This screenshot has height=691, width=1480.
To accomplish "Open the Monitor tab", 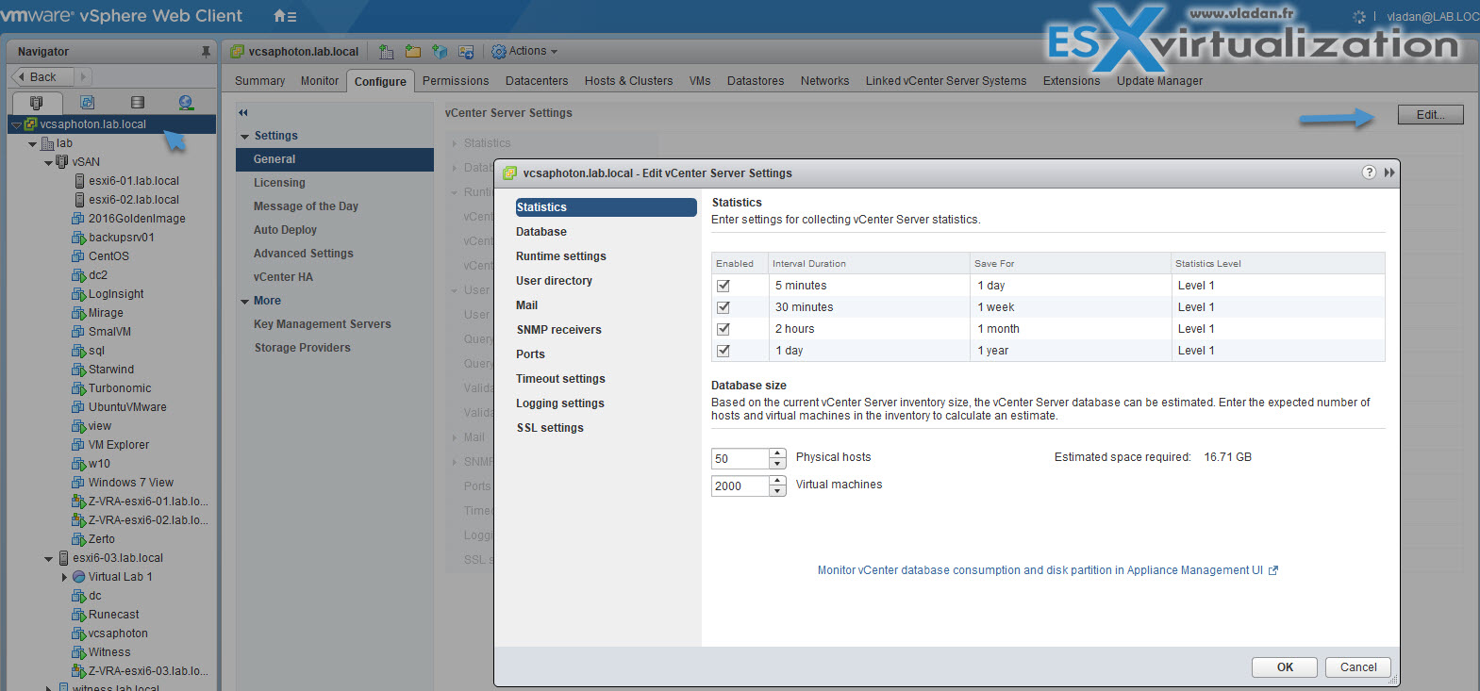I will (320, 81).
